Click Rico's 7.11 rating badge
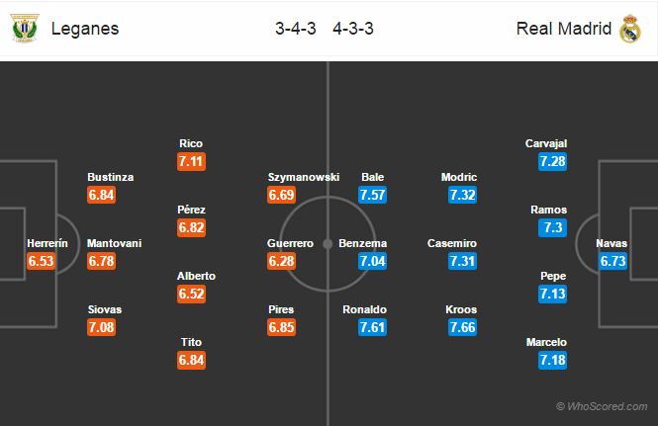Image resolution: width=658 pixels, height=426 pixels. (191, 161)
